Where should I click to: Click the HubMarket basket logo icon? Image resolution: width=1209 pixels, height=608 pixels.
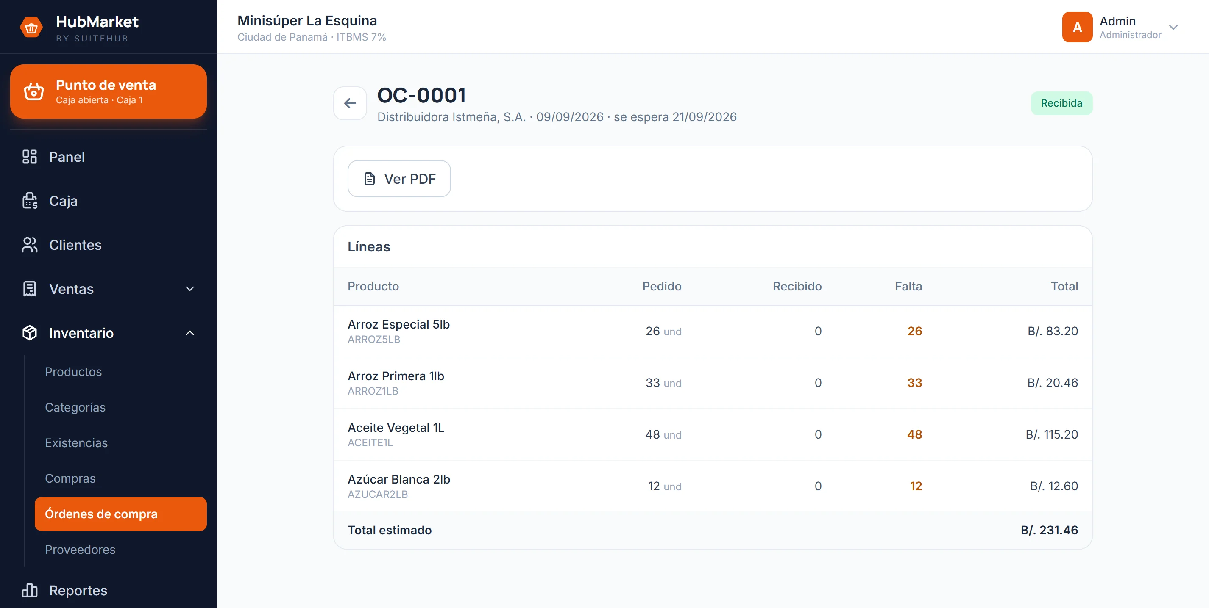[31, 28]
